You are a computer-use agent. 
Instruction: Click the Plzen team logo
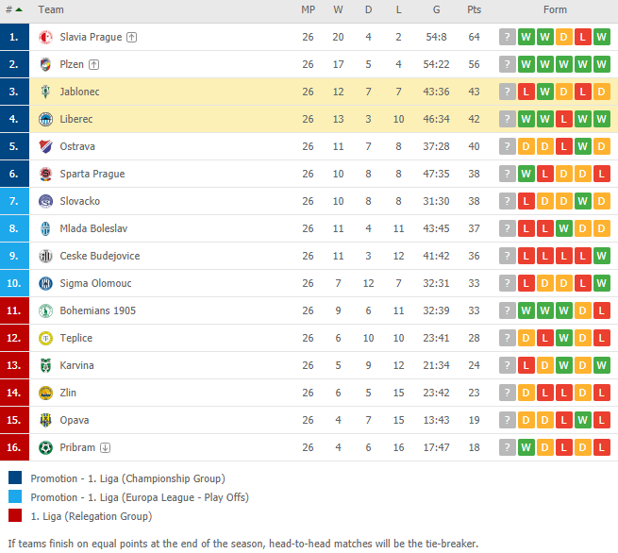coord(45,64)
